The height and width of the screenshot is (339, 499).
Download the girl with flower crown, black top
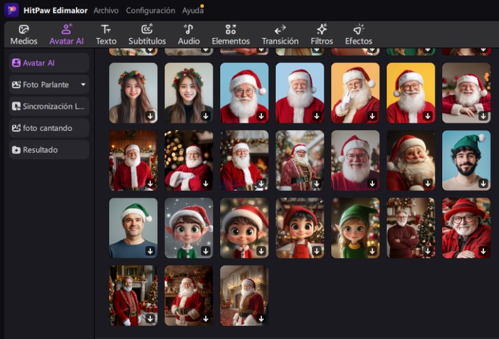click(x=206, y=116)
